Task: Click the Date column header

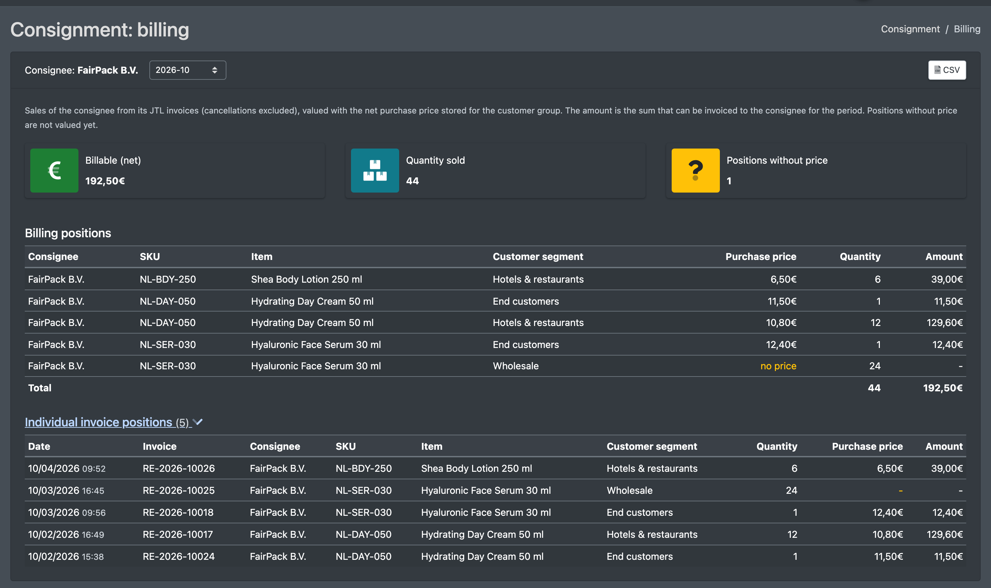Action: tap(39, 446)
